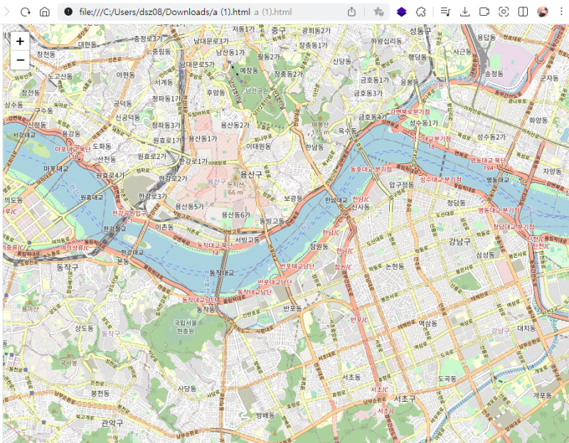Open the purple diamond extension
This screenshot has width=569, height=443.
point(401,12)
